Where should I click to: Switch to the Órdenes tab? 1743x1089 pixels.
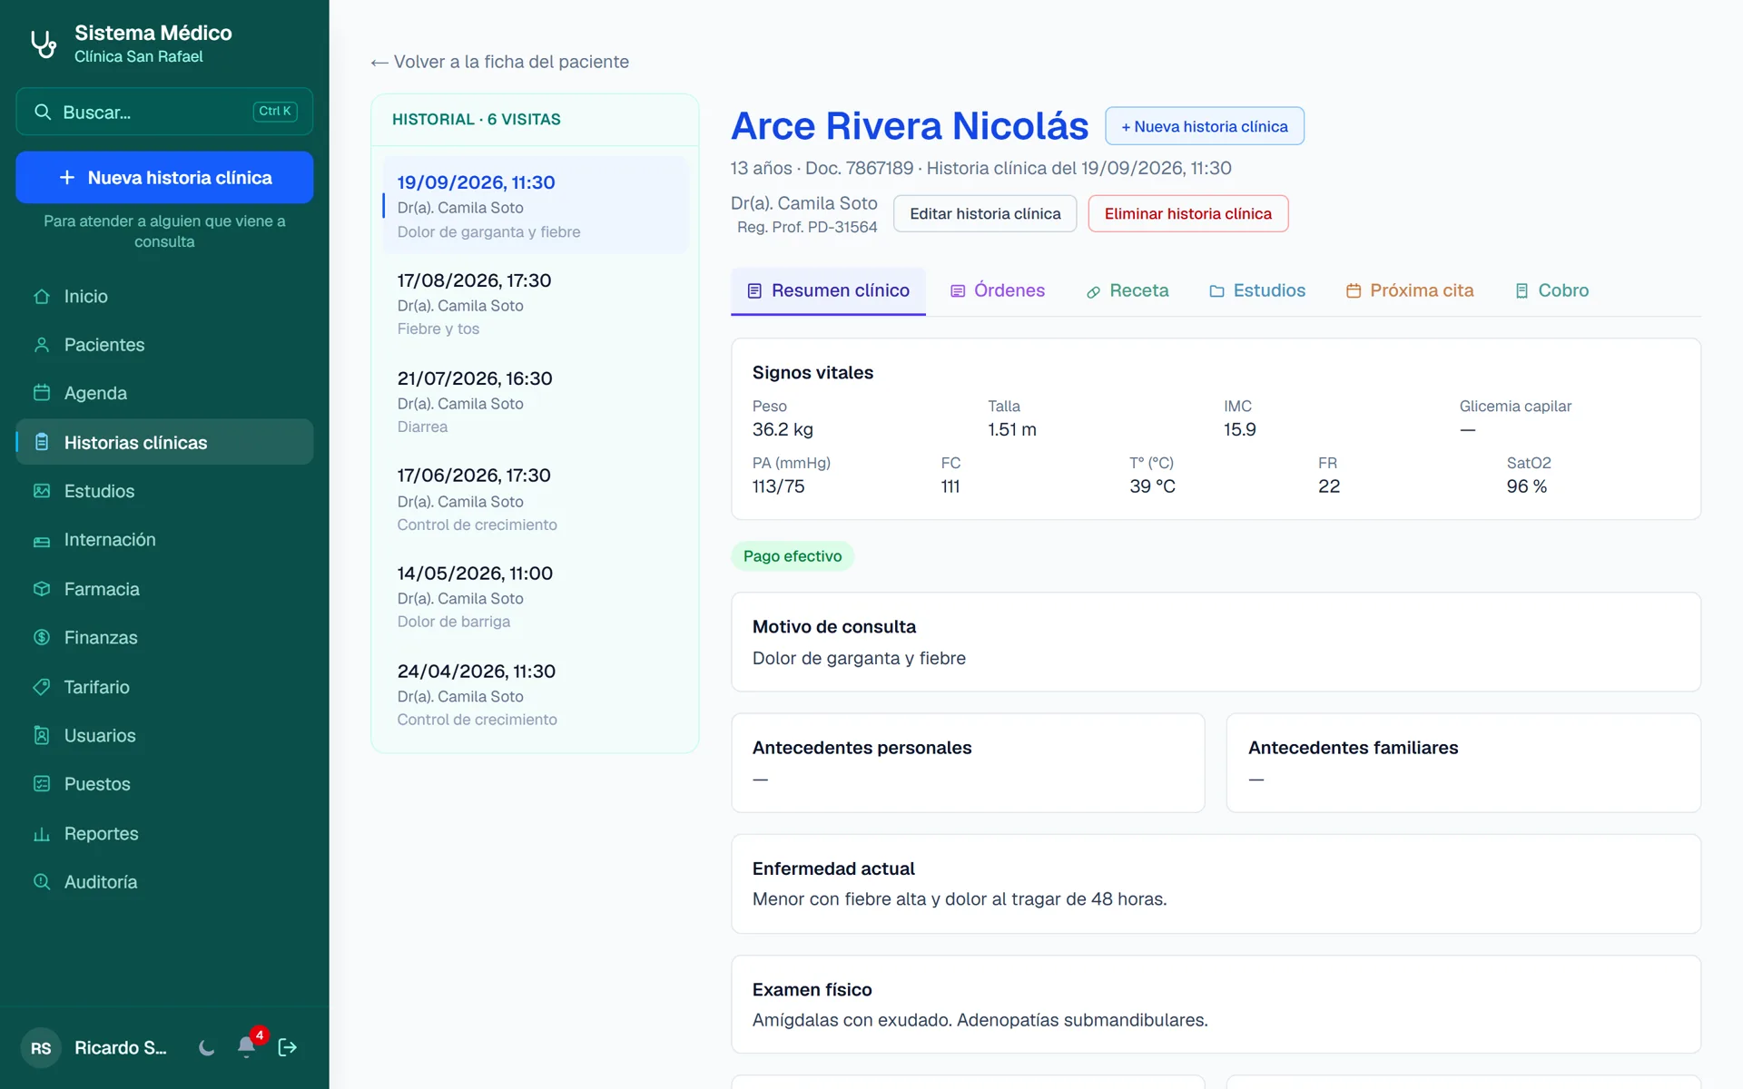click(x=998, y=290)
